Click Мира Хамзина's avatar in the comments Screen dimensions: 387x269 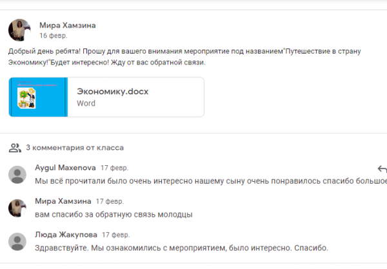(x=17, y=208)
